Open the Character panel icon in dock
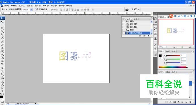 click(x=155, y=45)
